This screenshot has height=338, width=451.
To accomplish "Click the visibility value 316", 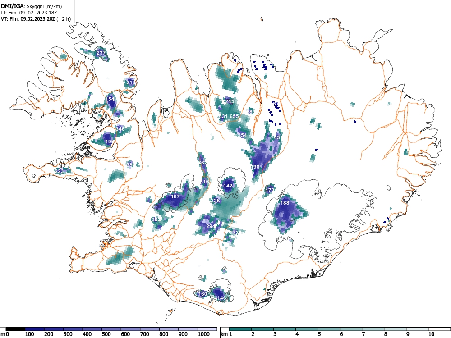I will [204, 182].
